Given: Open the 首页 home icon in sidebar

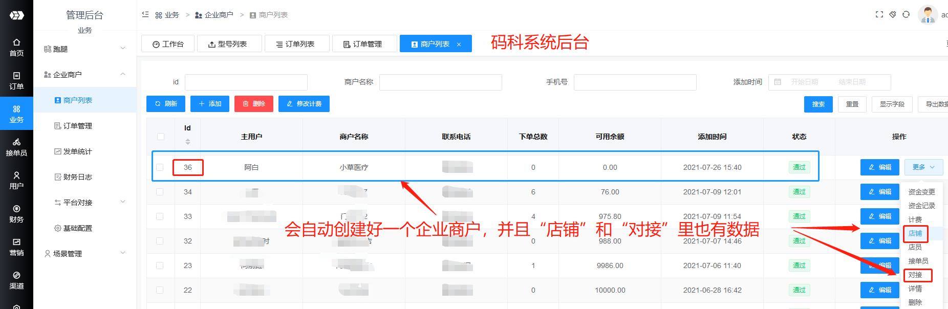Looking at the screenshot, I should click(16, 48).
